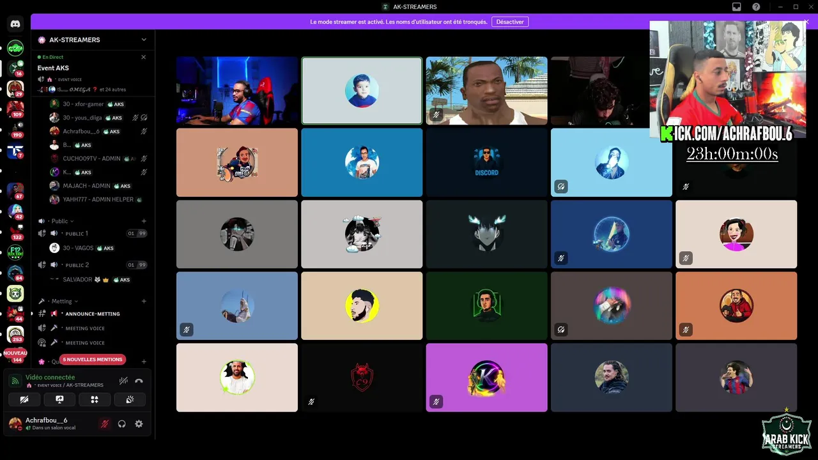Click member YAHH777 - ADMIN HELPER

coord(99,199)
